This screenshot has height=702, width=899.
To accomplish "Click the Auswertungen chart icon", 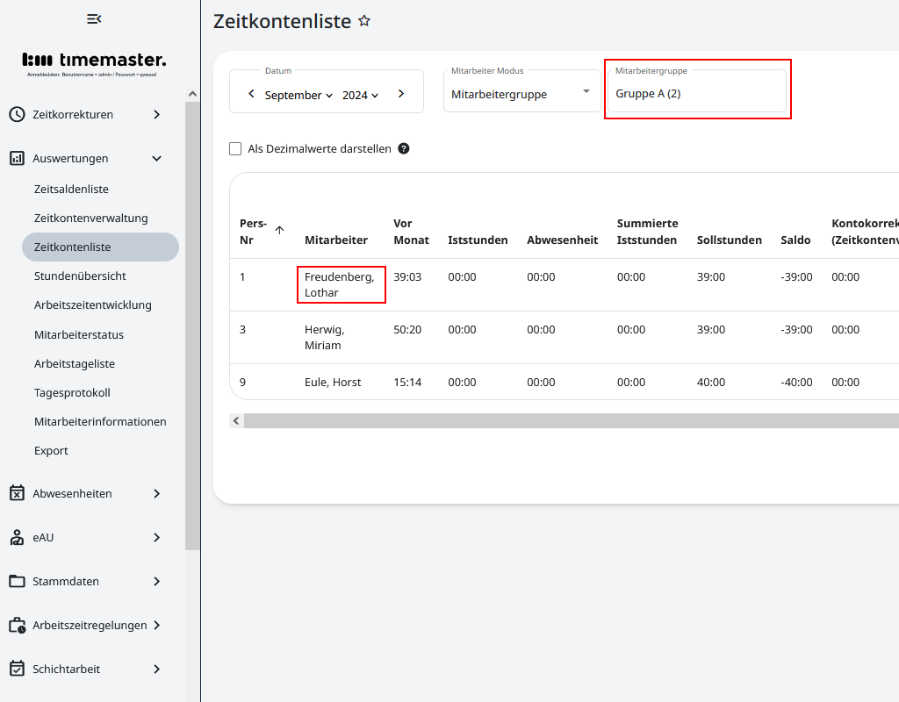I will pos(17,158).
